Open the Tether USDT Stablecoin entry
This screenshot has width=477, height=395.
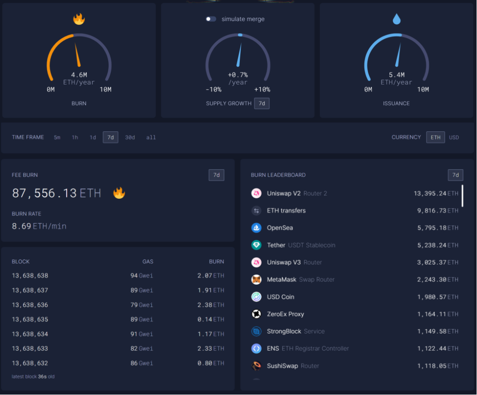[x=355, y=245]
